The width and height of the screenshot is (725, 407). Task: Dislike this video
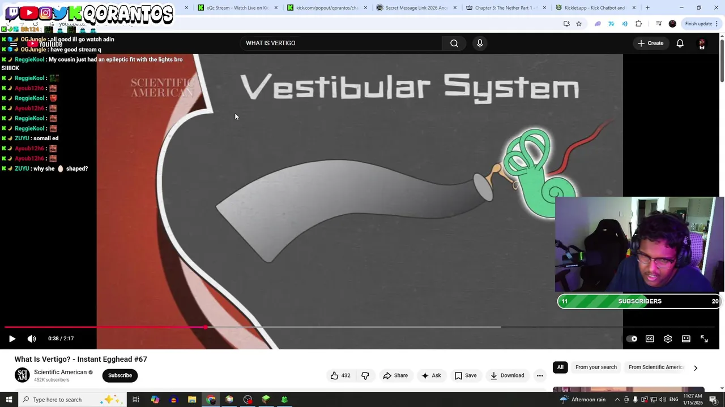click(365, 375)
